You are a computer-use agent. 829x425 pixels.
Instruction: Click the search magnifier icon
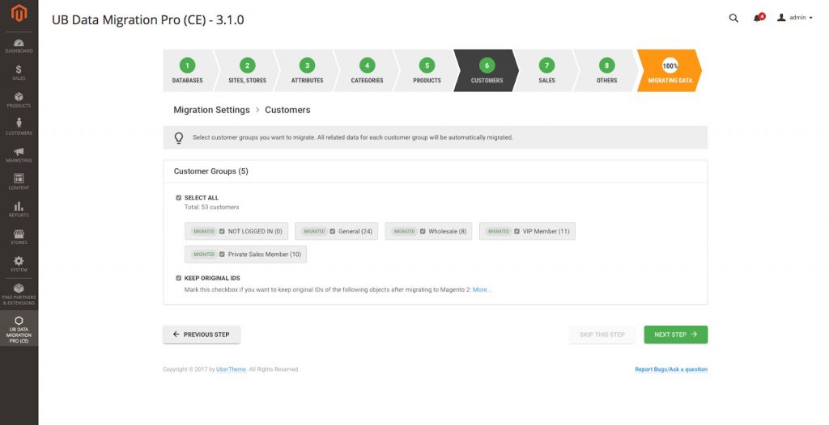(x=733, y=18)
